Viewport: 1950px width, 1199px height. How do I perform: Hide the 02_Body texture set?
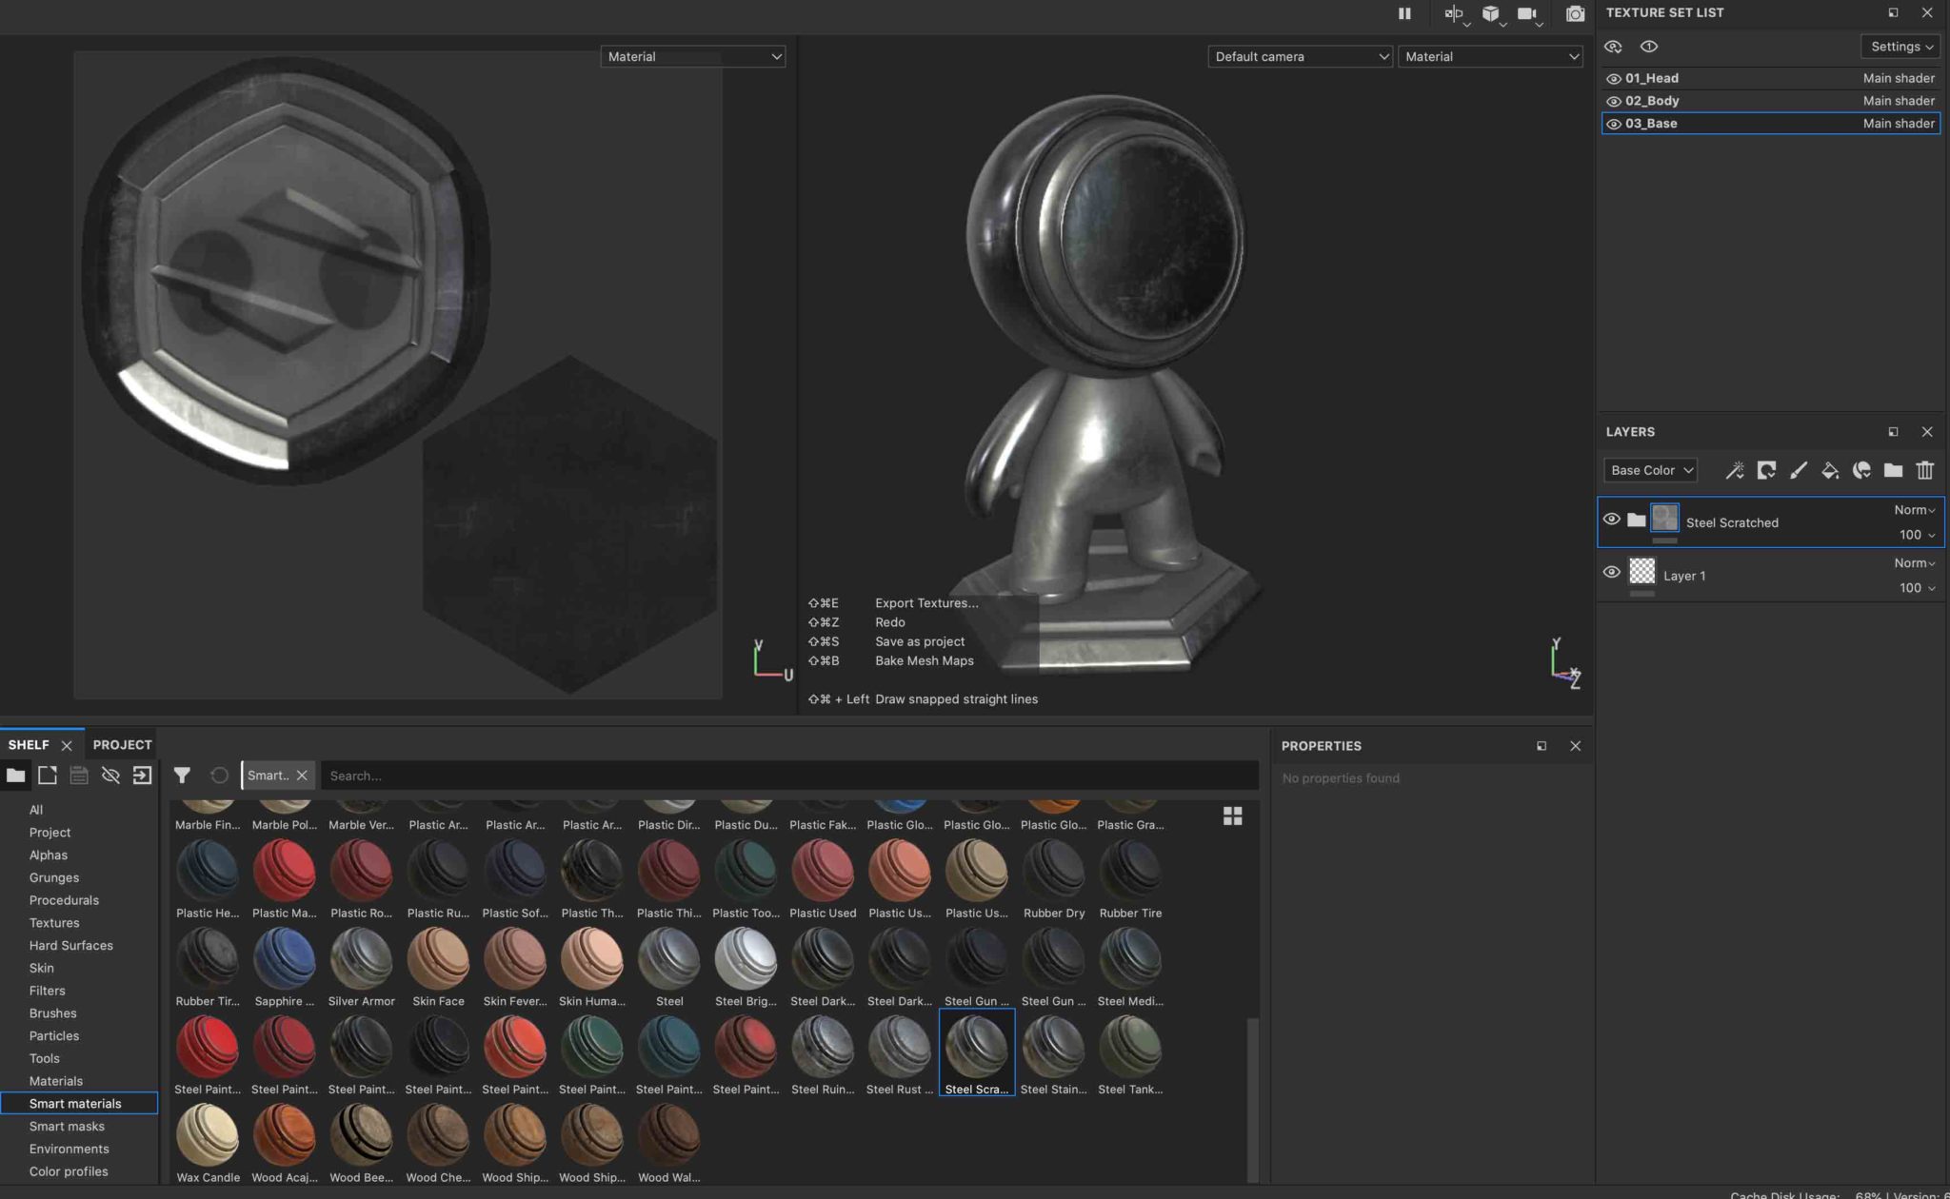coord(1613,100)
